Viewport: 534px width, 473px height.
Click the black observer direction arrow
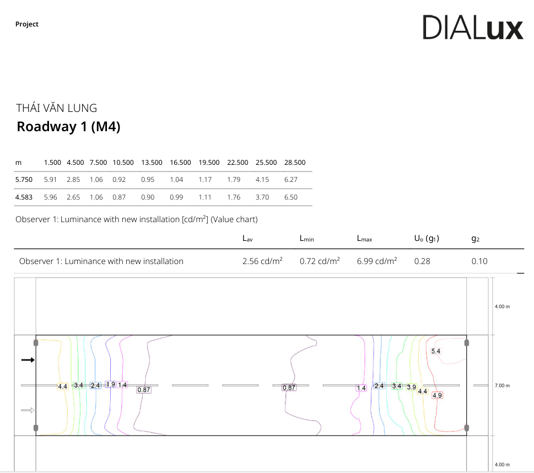point(28,360)
